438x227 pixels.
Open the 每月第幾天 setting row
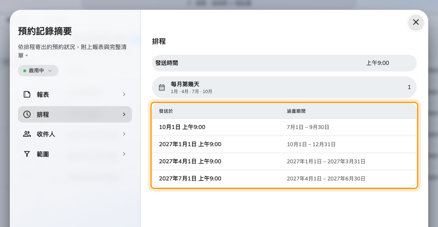[284, 87]
